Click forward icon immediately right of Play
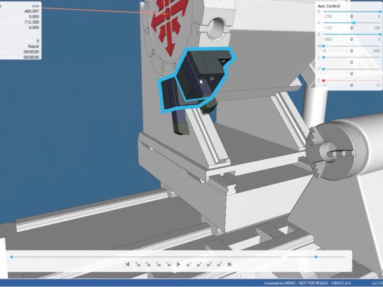 pos(189,264)
